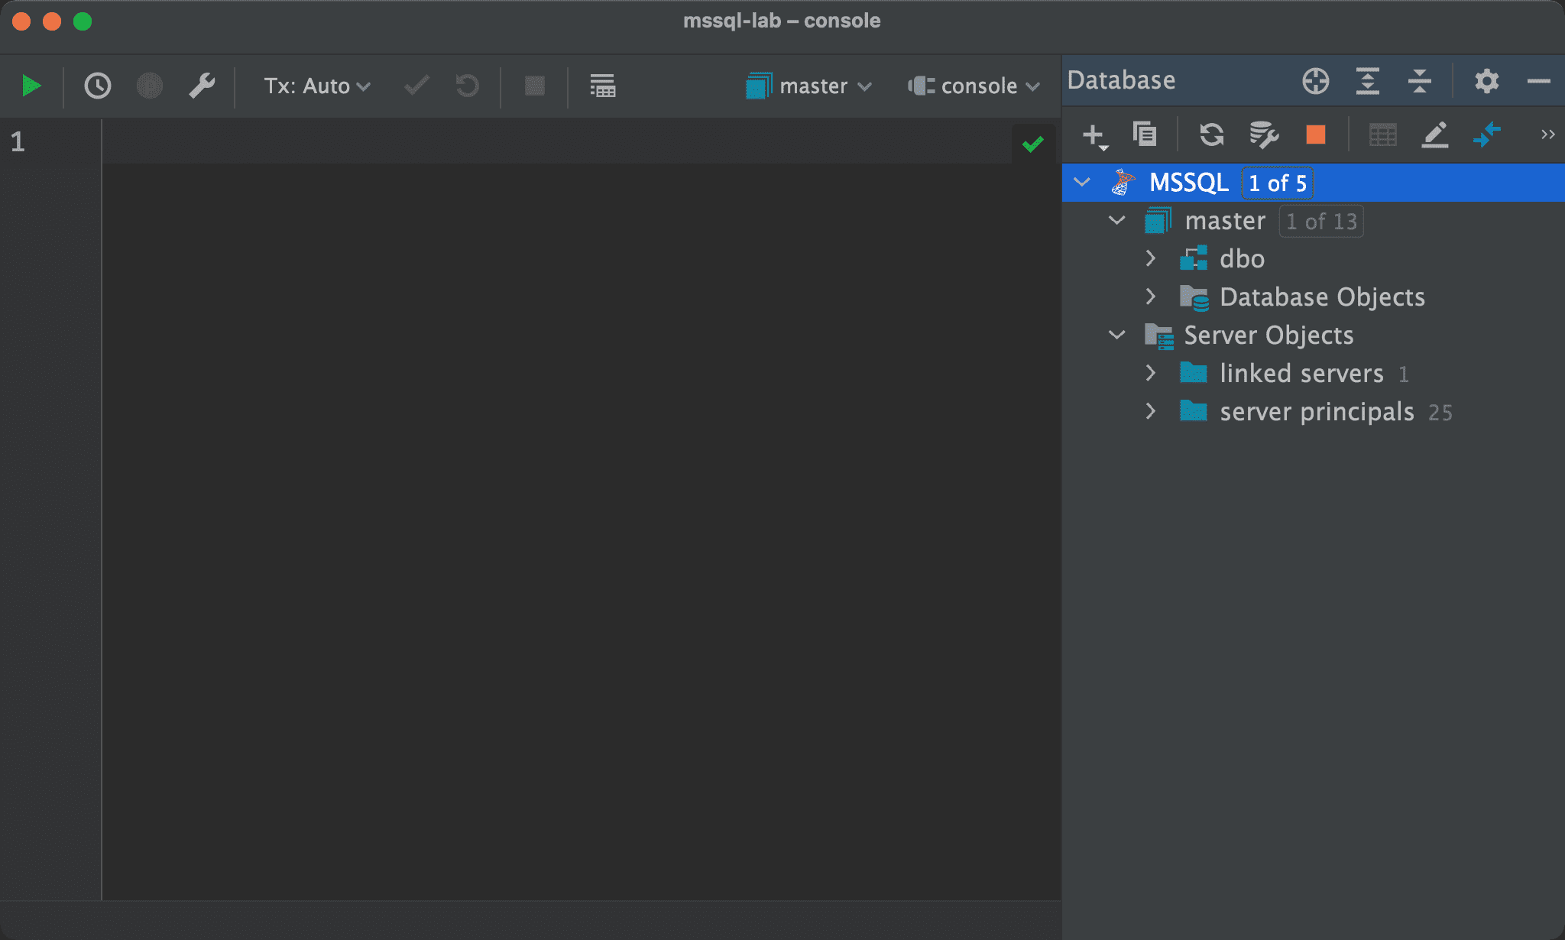Open query history clock icon
The height and width of the screenshot is (940, 1565).
click(98, 86)
